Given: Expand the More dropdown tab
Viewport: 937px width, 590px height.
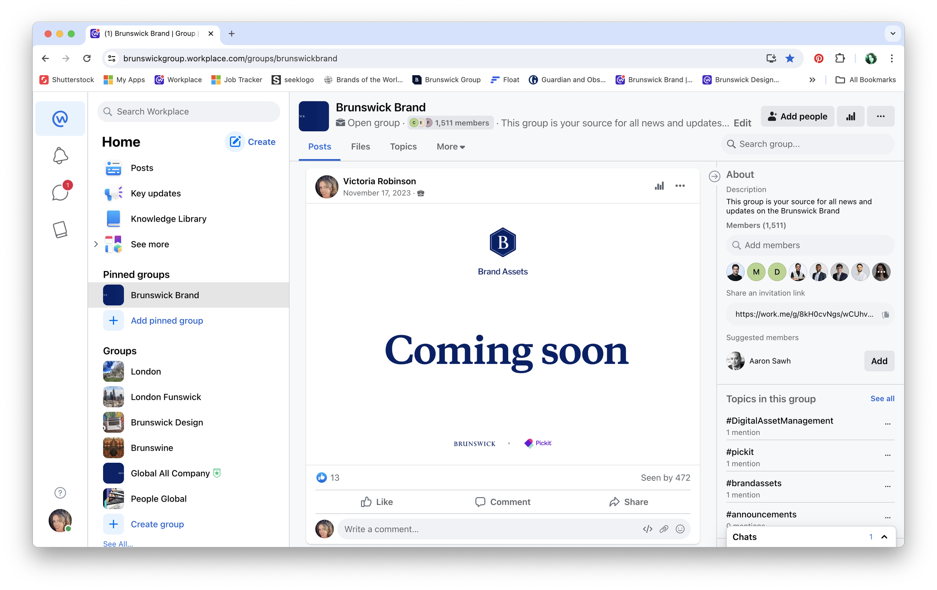Looking at the screenshot, I should [x=451, y=146].
